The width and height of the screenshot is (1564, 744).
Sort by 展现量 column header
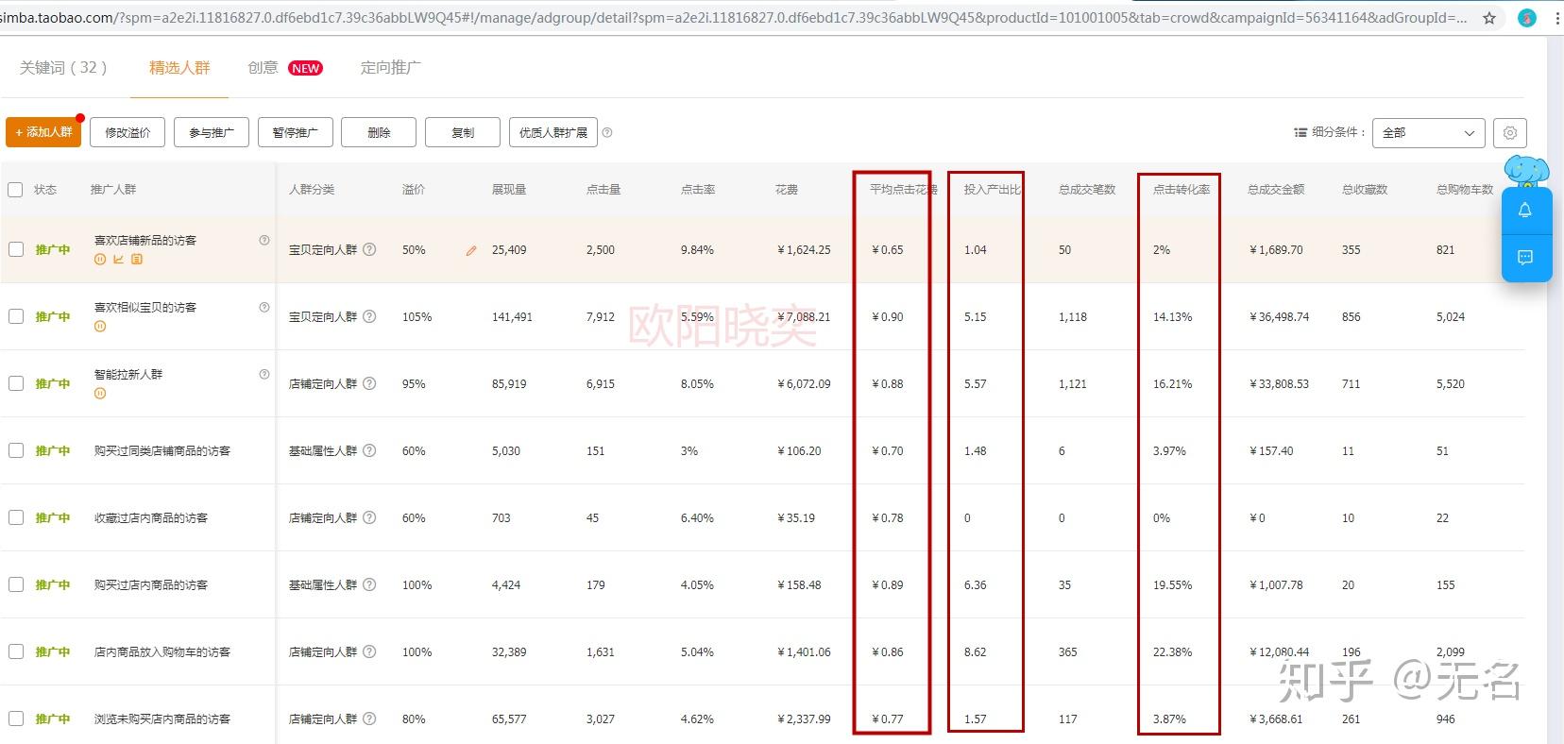pyautogui.click(x=509, y=190)
